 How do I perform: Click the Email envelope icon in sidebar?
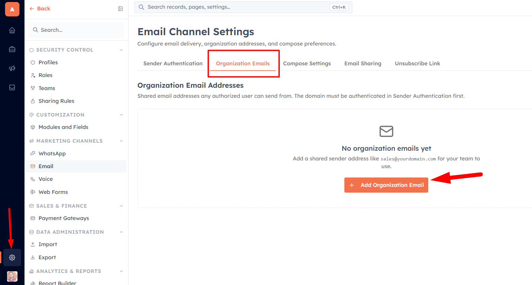(33, 166)
